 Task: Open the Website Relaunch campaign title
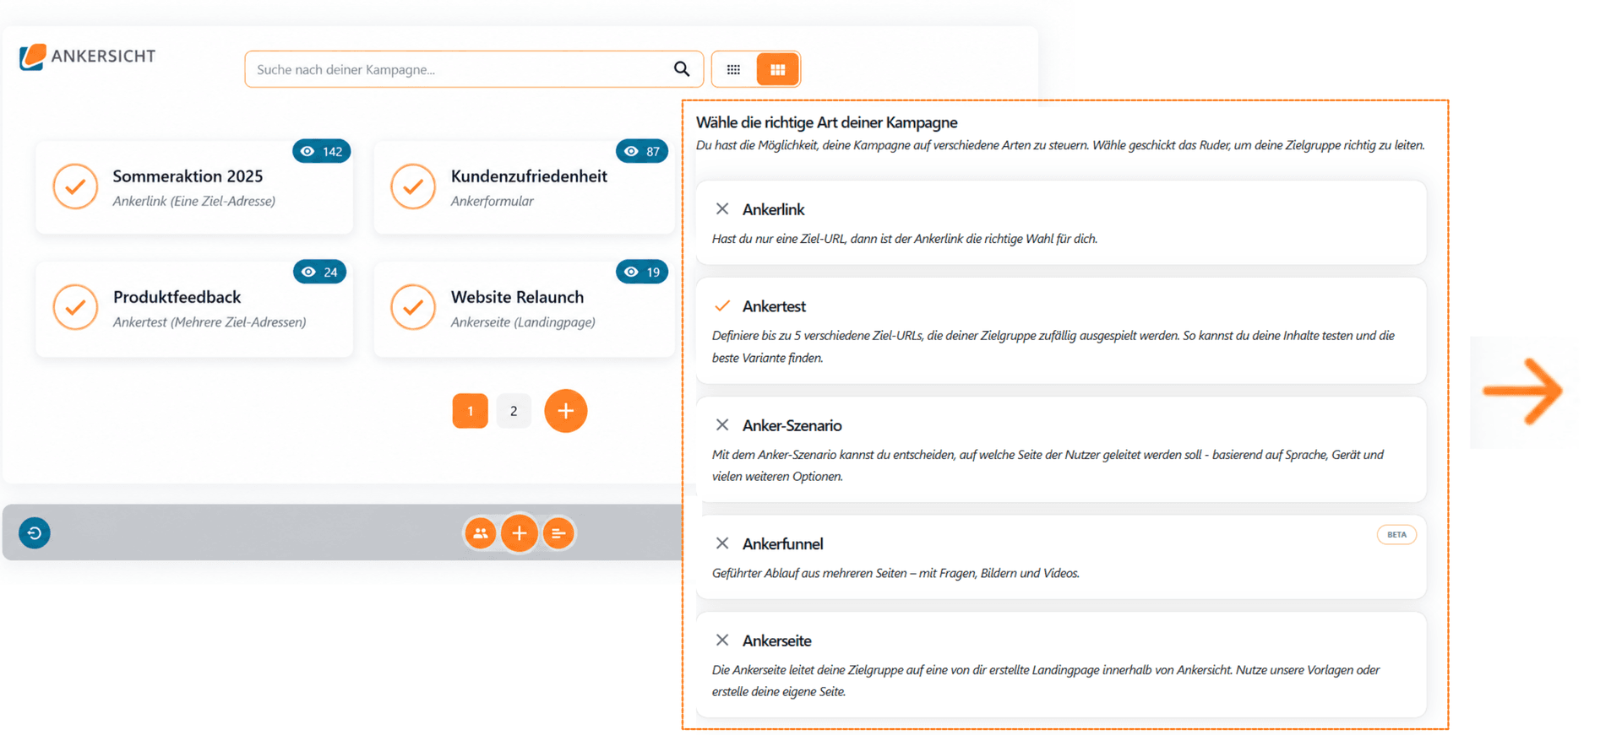click(517, 297)
